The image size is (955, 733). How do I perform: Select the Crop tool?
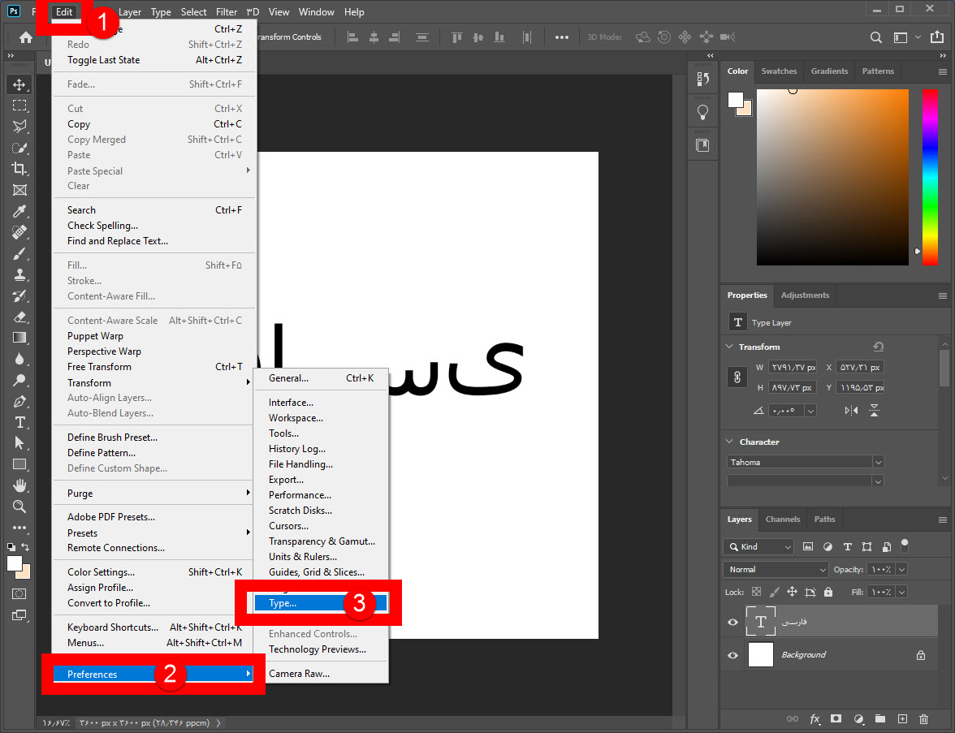(x=19, y=169)
